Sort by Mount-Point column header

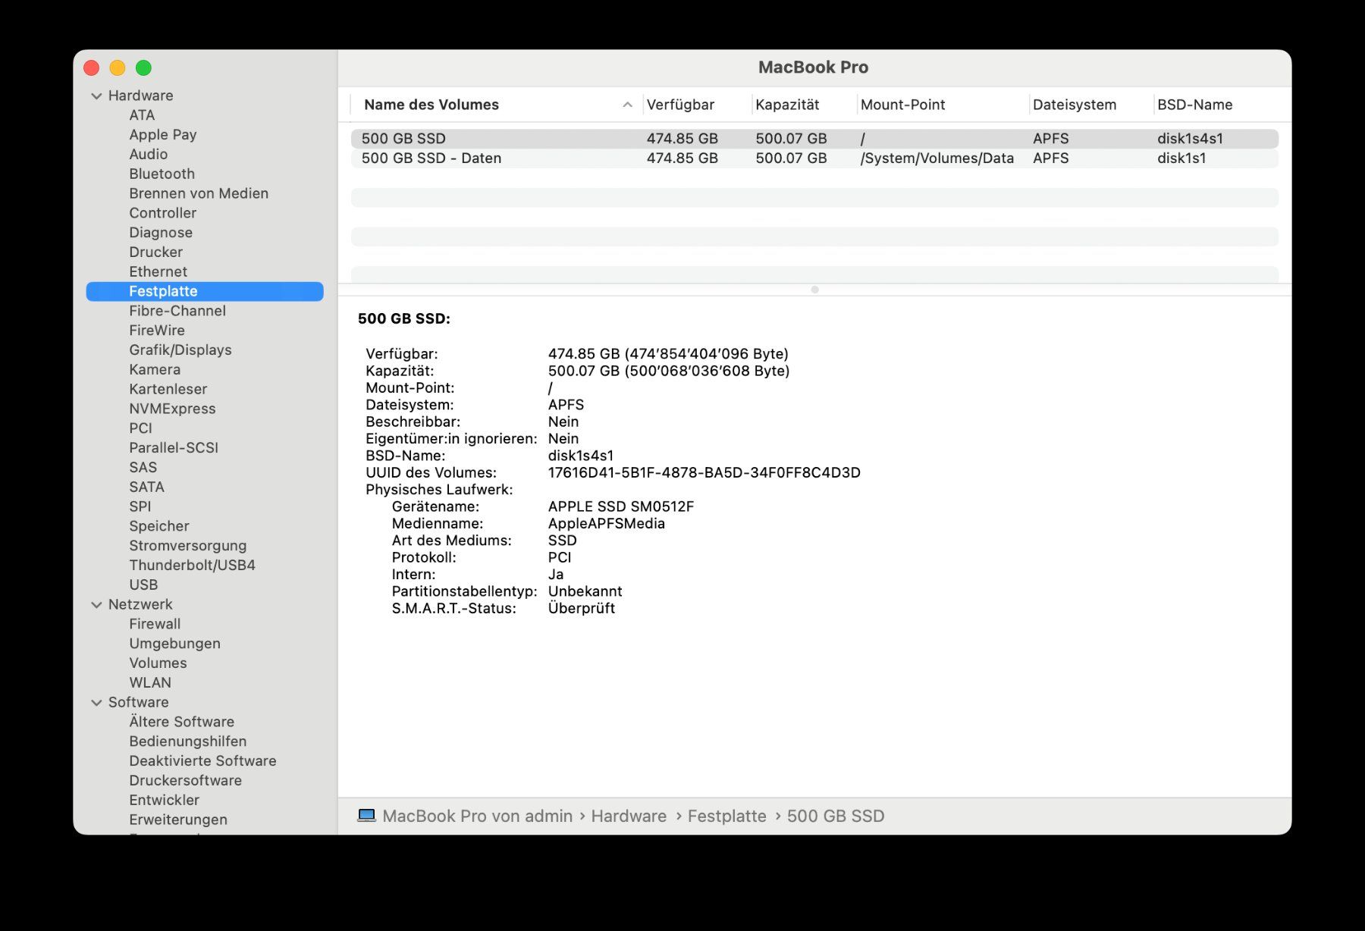pyautogui.click(x=902, y=105)
